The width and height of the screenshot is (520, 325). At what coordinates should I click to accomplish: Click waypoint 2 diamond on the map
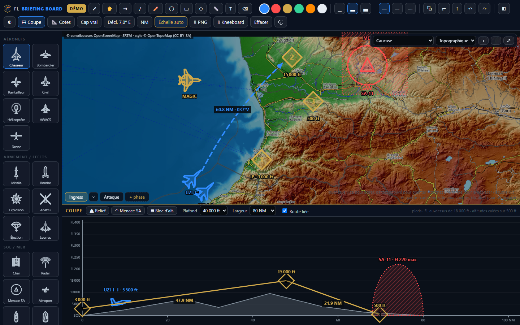click(x=292, y=57)
